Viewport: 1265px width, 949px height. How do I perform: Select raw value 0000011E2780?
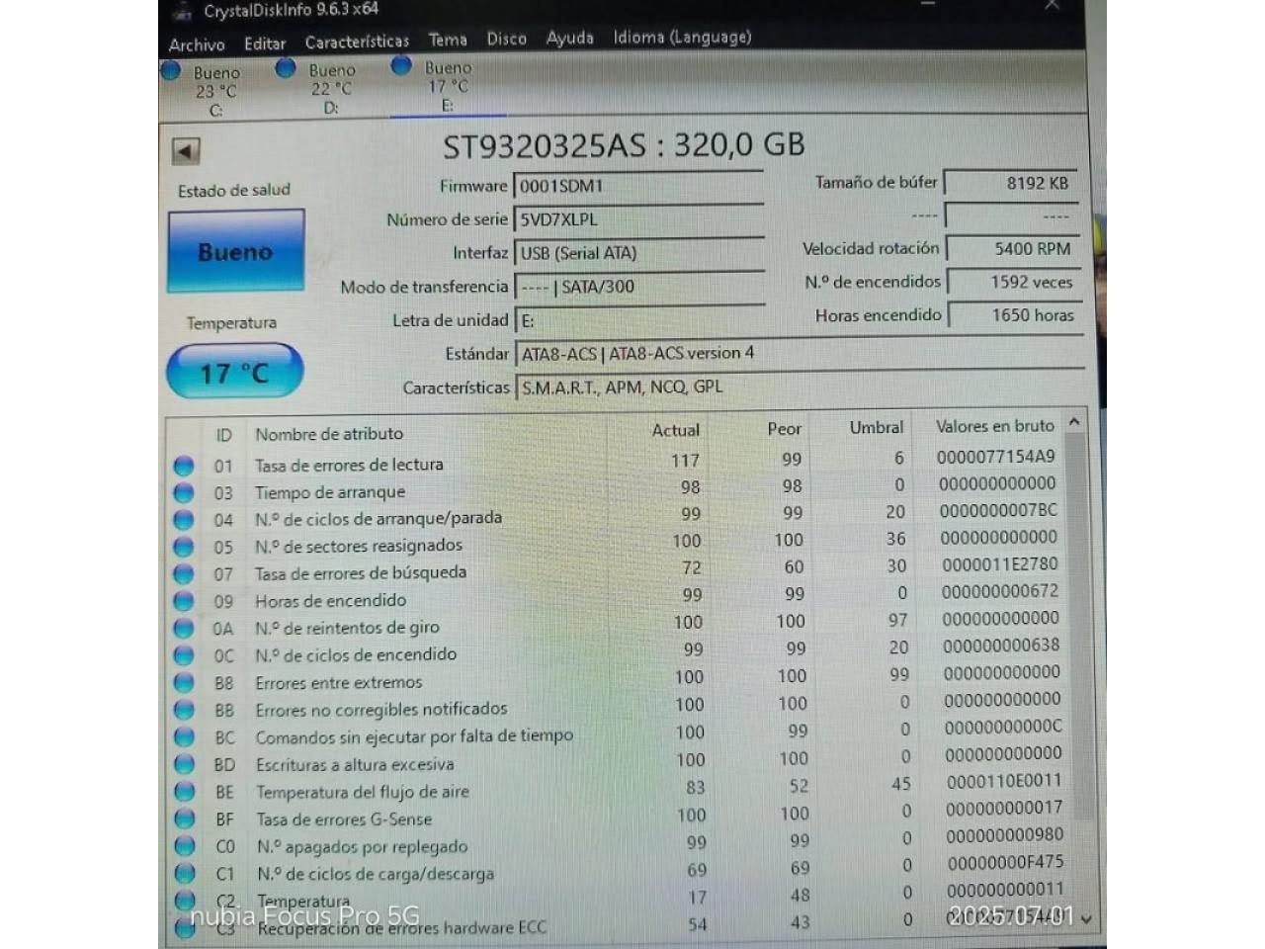[1000, 564]
